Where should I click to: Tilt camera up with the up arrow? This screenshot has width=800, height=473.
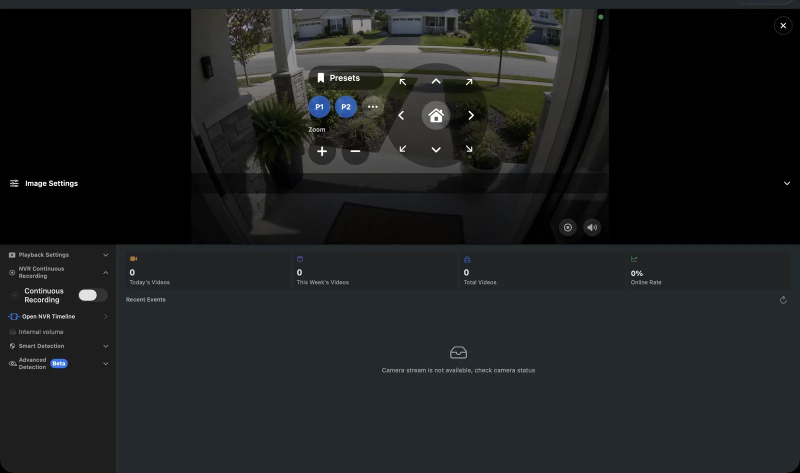pyautogui.click(x=436, y=81)
